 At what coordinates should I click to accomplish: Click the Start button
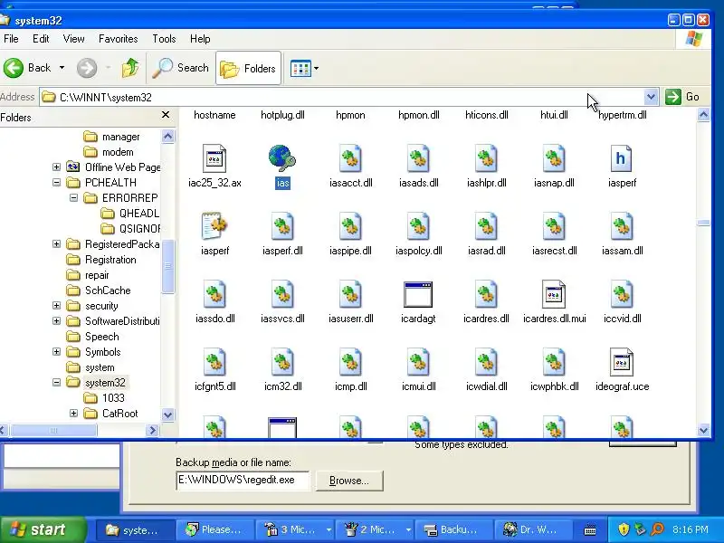43,529
